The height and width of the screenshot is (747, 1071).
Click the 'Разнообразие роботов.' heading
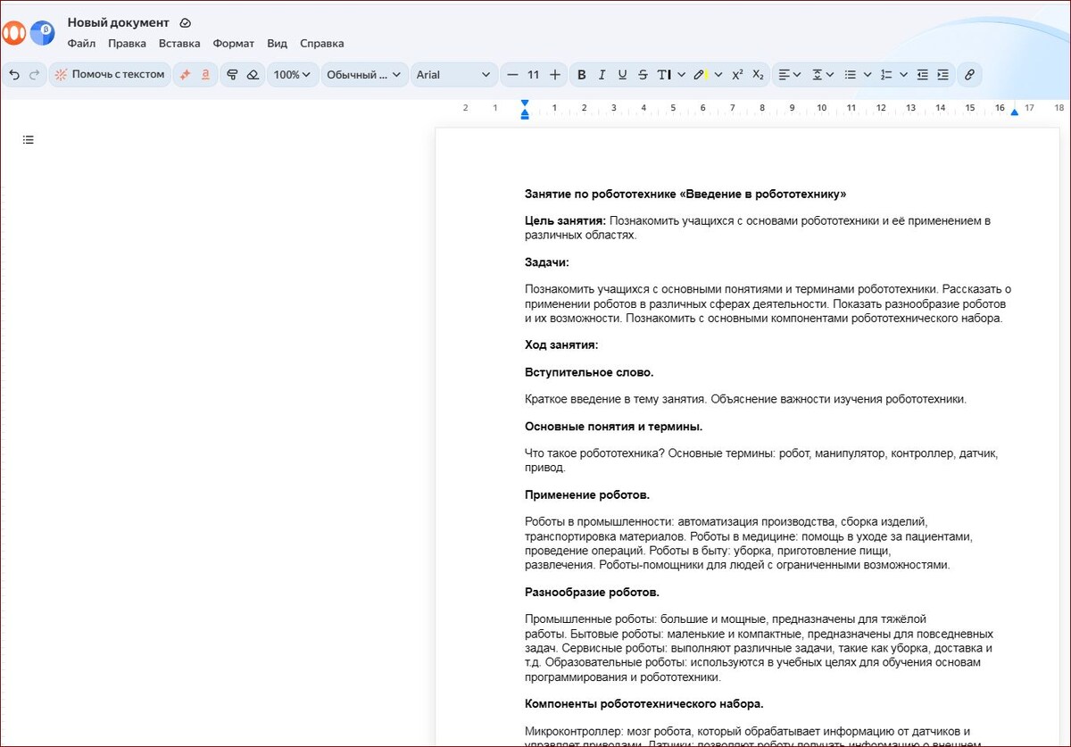pos(593,592)
